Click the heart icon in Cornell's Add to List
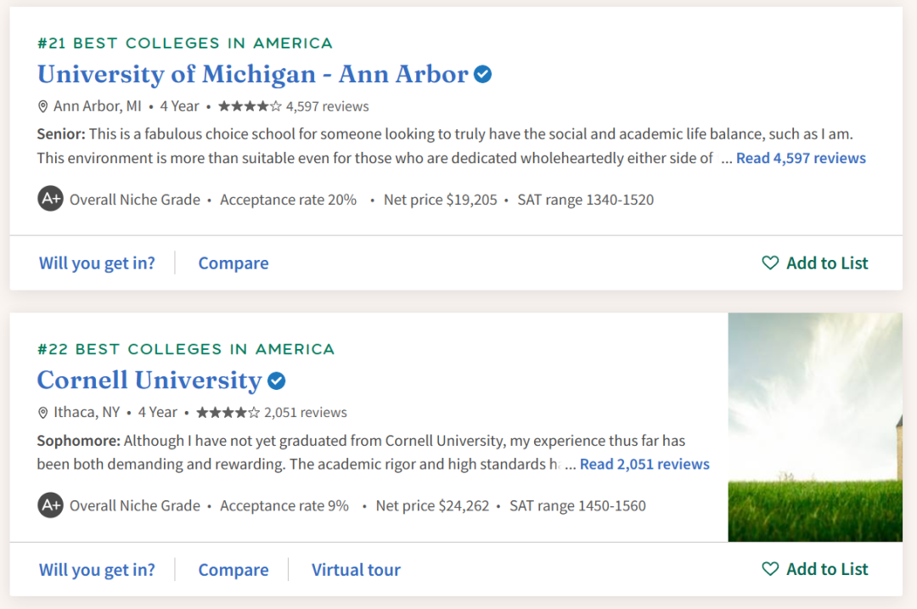 click(770, 568)
